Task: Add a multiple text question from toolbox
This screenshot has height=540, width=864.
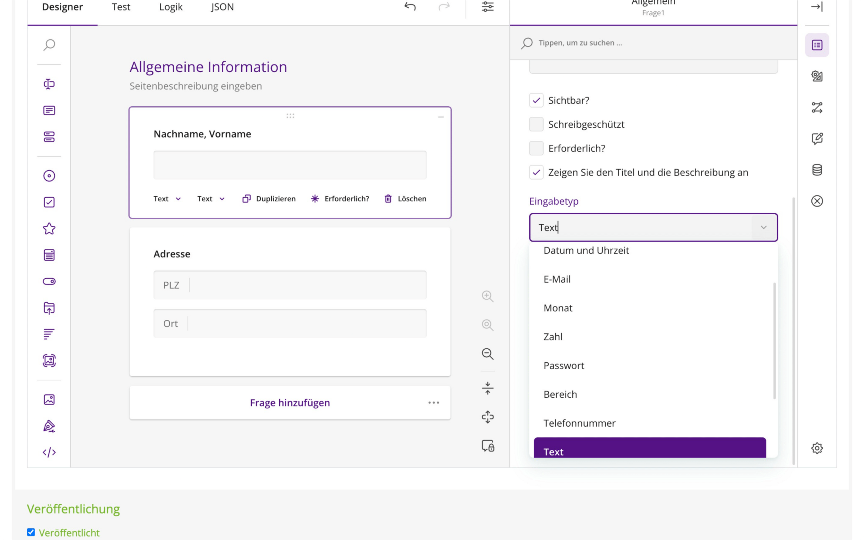Action: (x=49, y=137)
